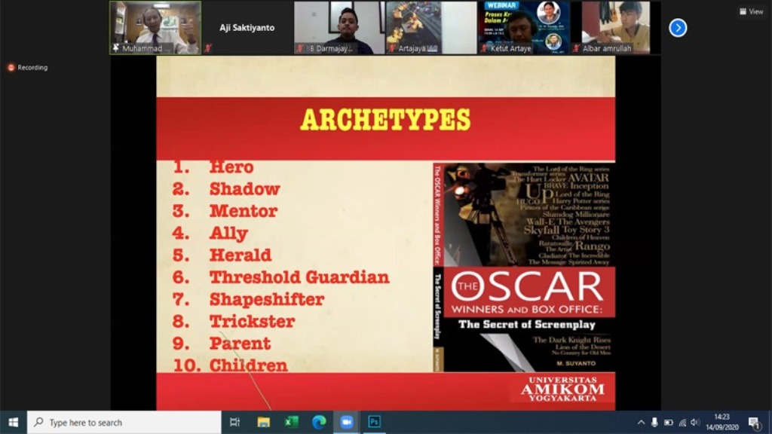Open the Zoom View options
Viewport: 772px width, 434px height.
(x=751, y=11)
